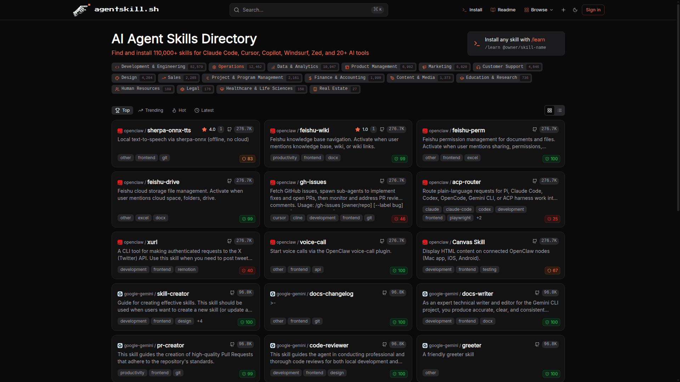
Task: Expand the Browse dropdown menu
Action: pyautogui.click(x=539, y=10)
